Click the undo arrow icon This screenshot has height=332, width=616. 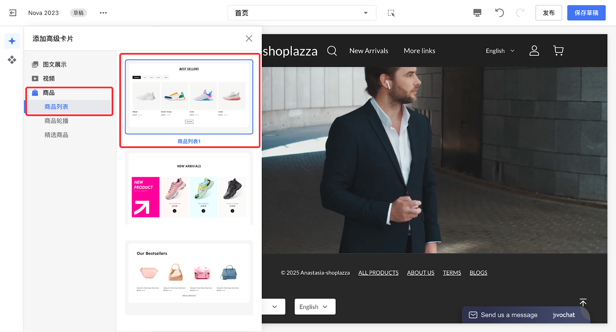tap(499, 13)
